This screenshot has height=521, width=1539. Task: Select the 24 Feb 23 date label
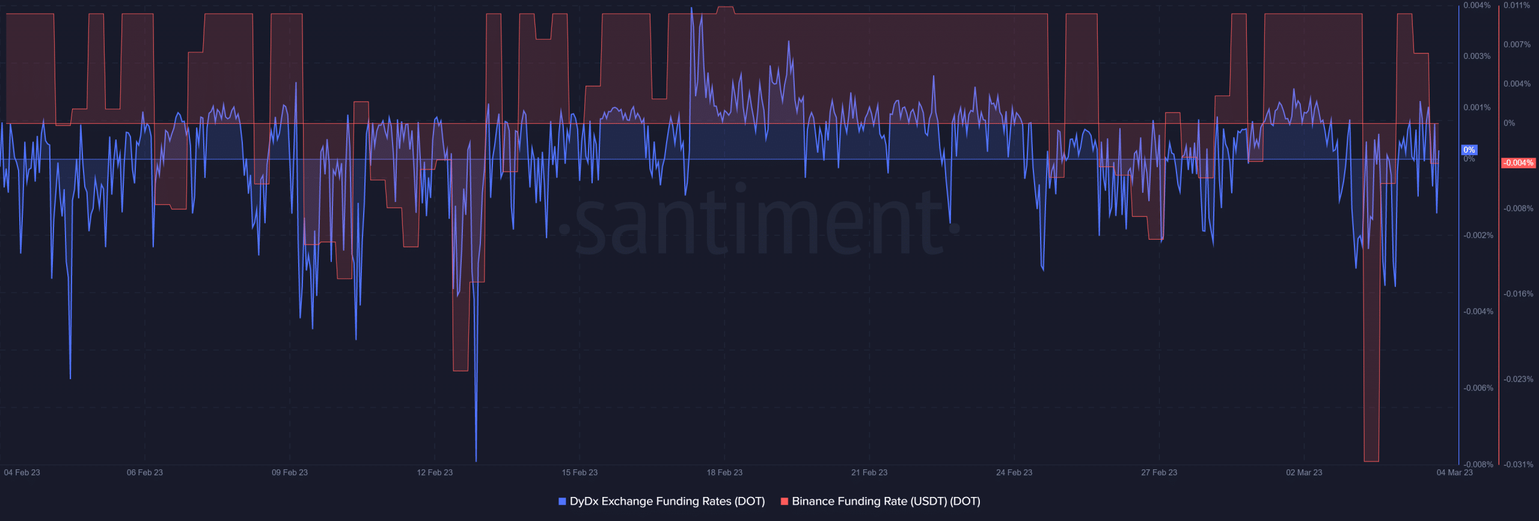[x=1014, y=472]
